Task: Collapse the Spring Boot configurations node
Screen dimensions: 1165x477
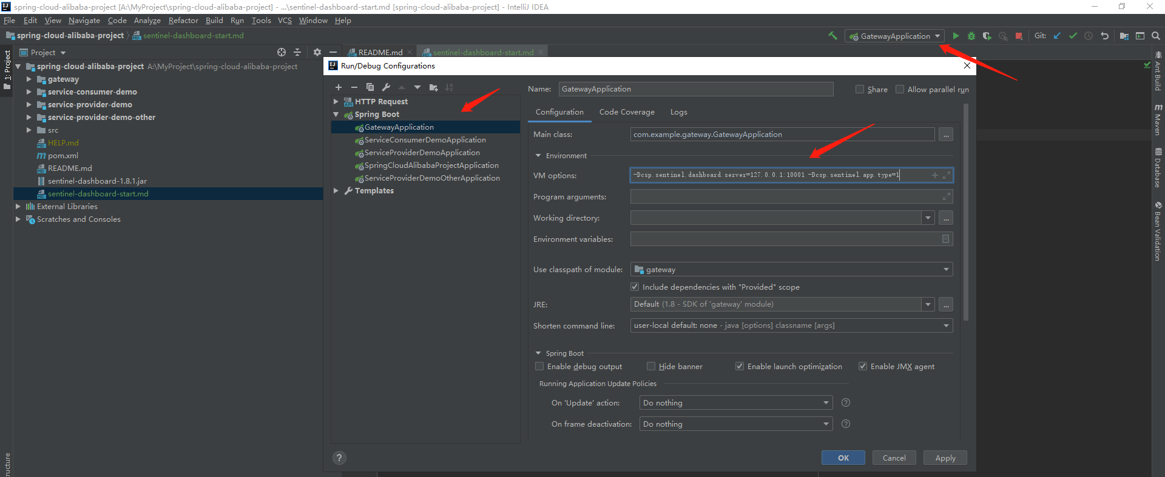Action: [x=336, y=114]
